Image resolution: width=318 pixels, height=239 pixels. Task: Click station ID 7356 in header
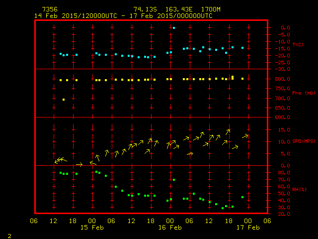49,9
